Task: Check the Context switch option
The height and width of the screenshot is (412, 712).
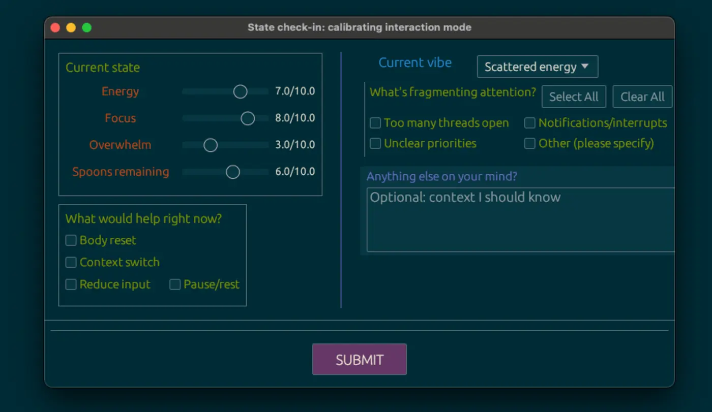Action: click(71, 263)
